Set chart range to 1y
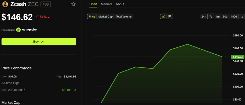The image size is (245, 105). [x=241, y=17]
